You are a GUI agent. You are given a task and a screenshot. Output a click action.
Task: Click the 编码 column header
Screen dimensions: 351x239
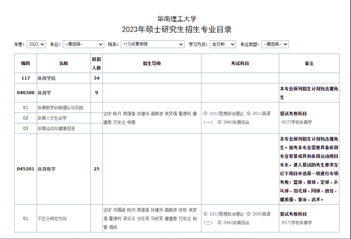[x=26, y=63]
